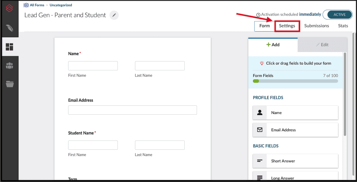The image size is (357, 182).
Task: Select the Short Answer field icon
Action: click(259, 161)
